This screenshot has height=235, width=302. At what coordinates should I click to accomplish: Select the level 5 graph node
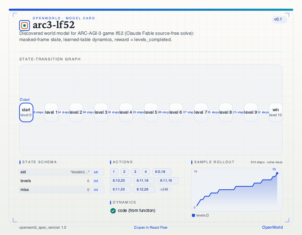151,112
